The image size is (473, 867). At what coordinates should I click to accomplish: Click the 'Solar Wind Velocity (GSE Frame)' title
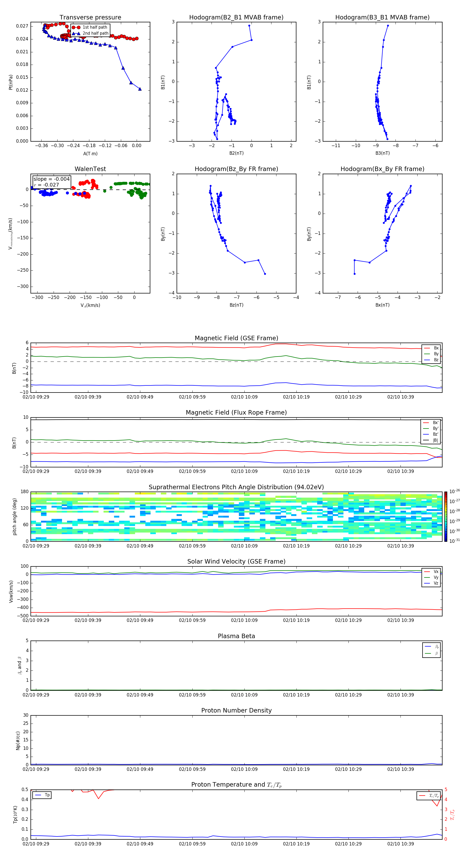236,562
